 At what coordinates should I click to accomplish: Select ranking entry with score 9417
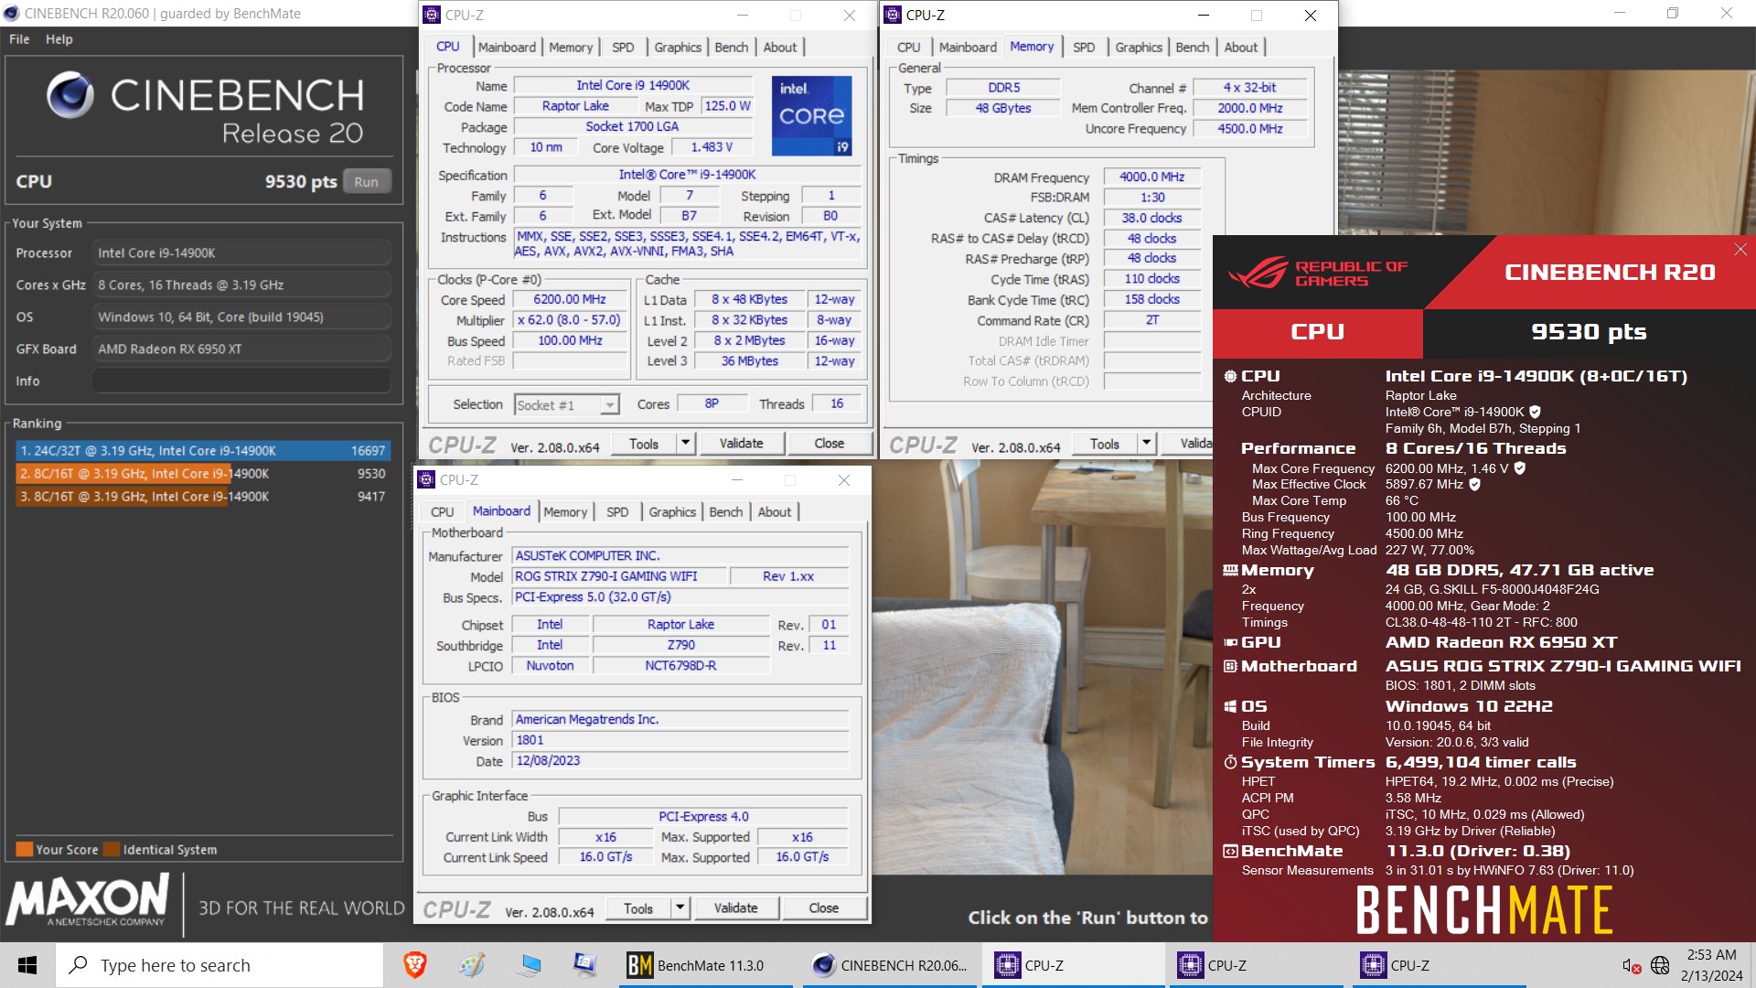coord(203,497)
